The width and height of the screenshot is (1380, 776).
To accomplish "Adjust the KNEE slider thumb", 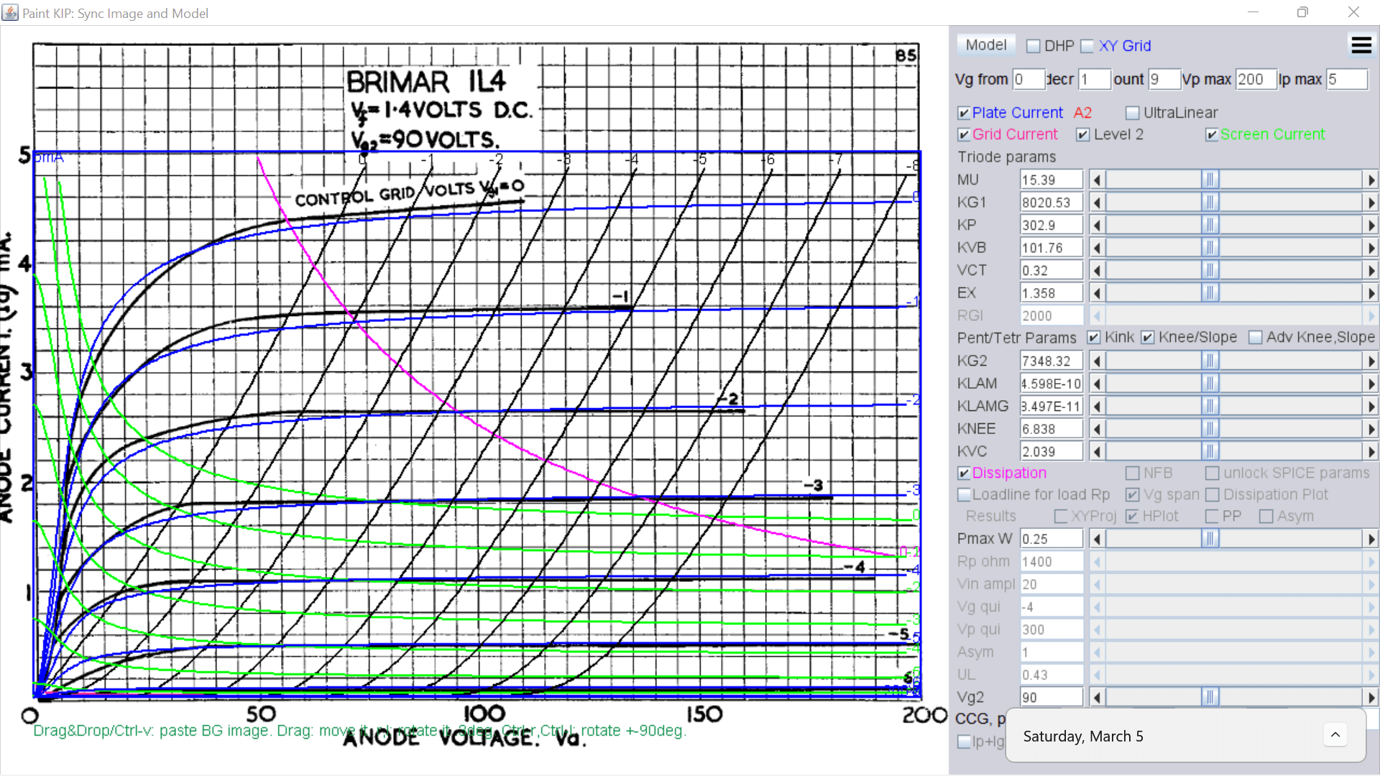I will coord(1210,429).
